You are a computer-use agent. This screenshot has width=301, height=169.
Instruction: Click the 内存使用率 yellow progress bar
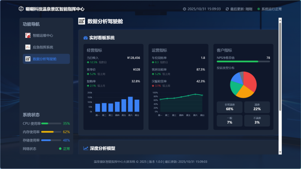50,132
